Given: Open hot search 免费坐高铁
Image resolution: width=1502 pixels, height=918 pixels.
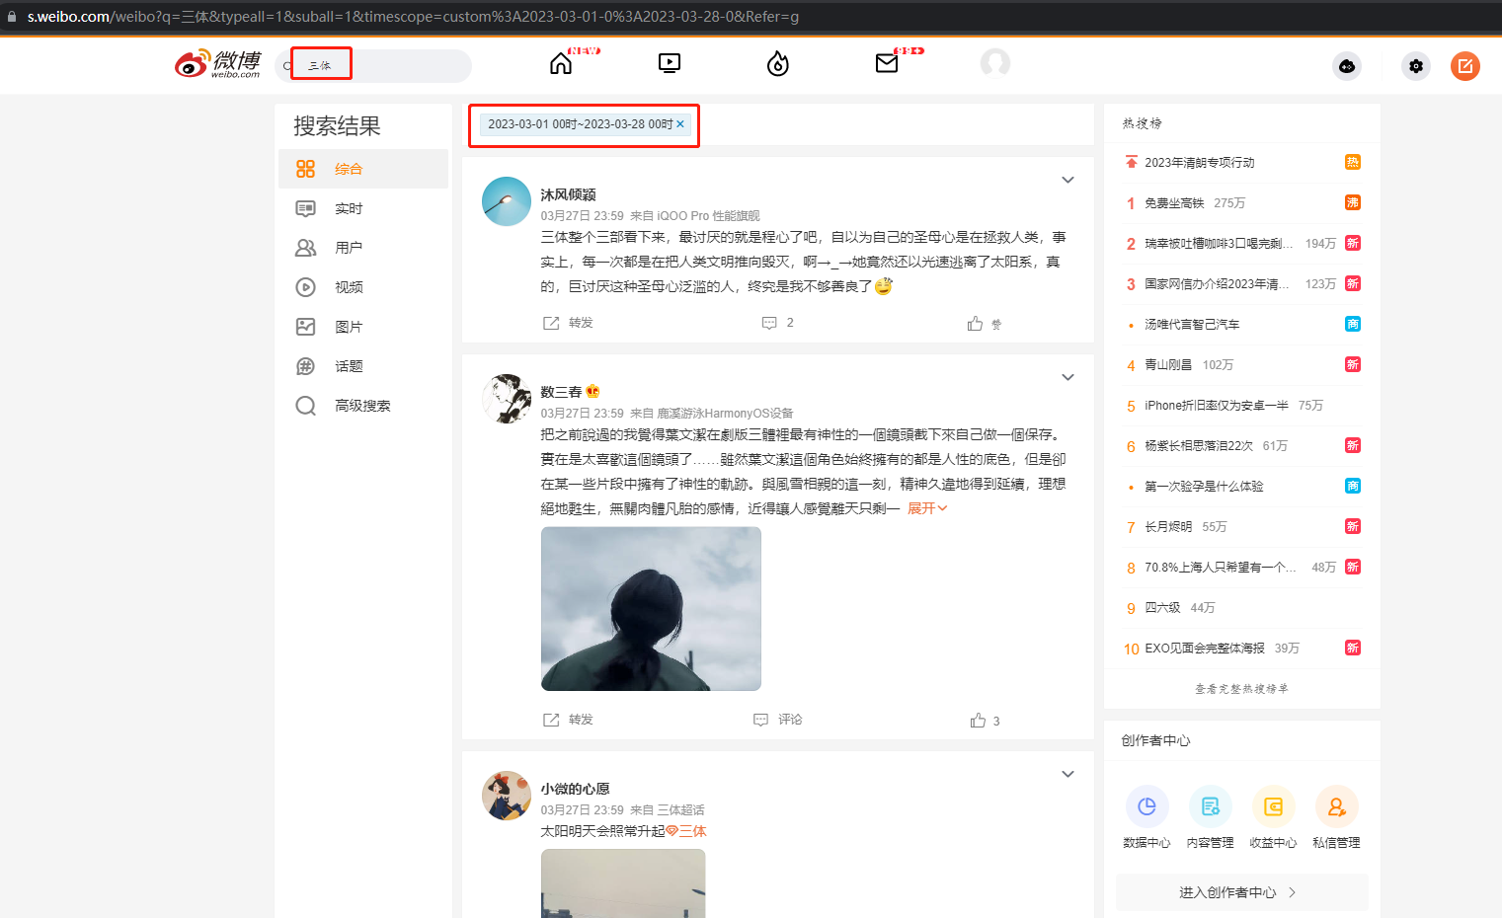Looking at the screenshot, I should pyautogui.click(x=1174, y=203).
